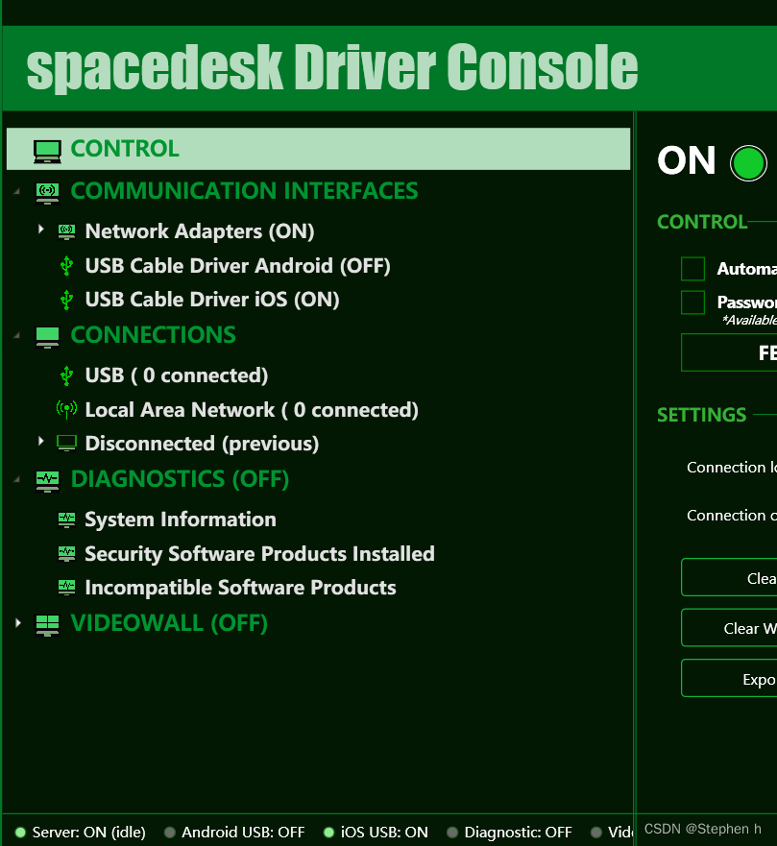Select Local Area Network ( 0 connected)

click(252, 410)
